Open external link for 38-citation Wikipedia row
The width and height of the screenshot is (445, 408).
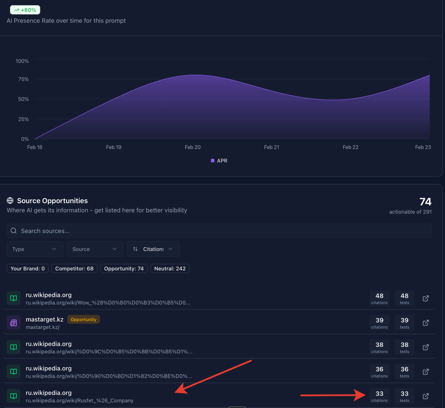[x=426, y=347]
